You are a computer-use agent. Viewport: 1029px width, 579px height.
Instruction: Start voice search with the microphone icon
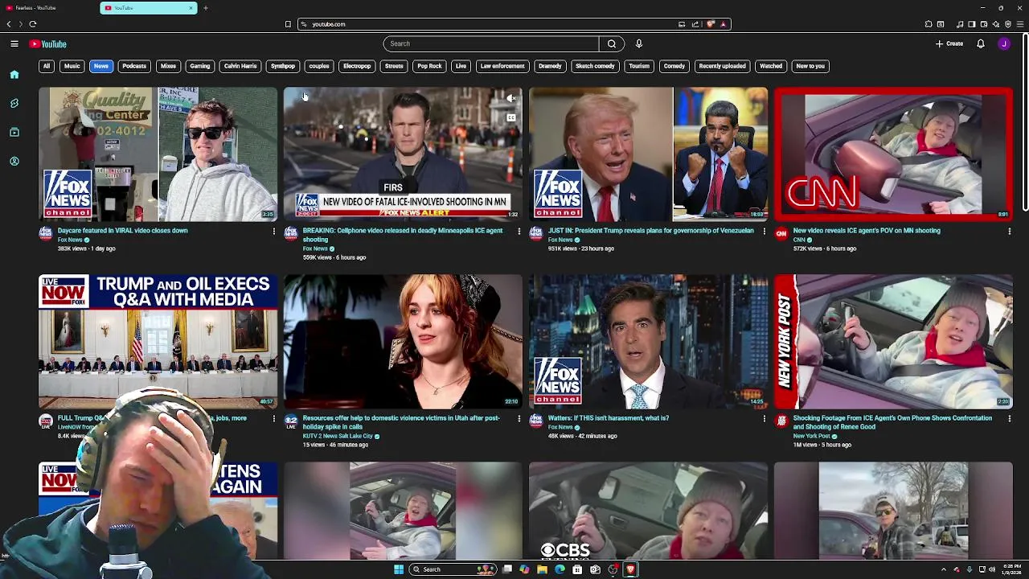[x=639, y=43]
